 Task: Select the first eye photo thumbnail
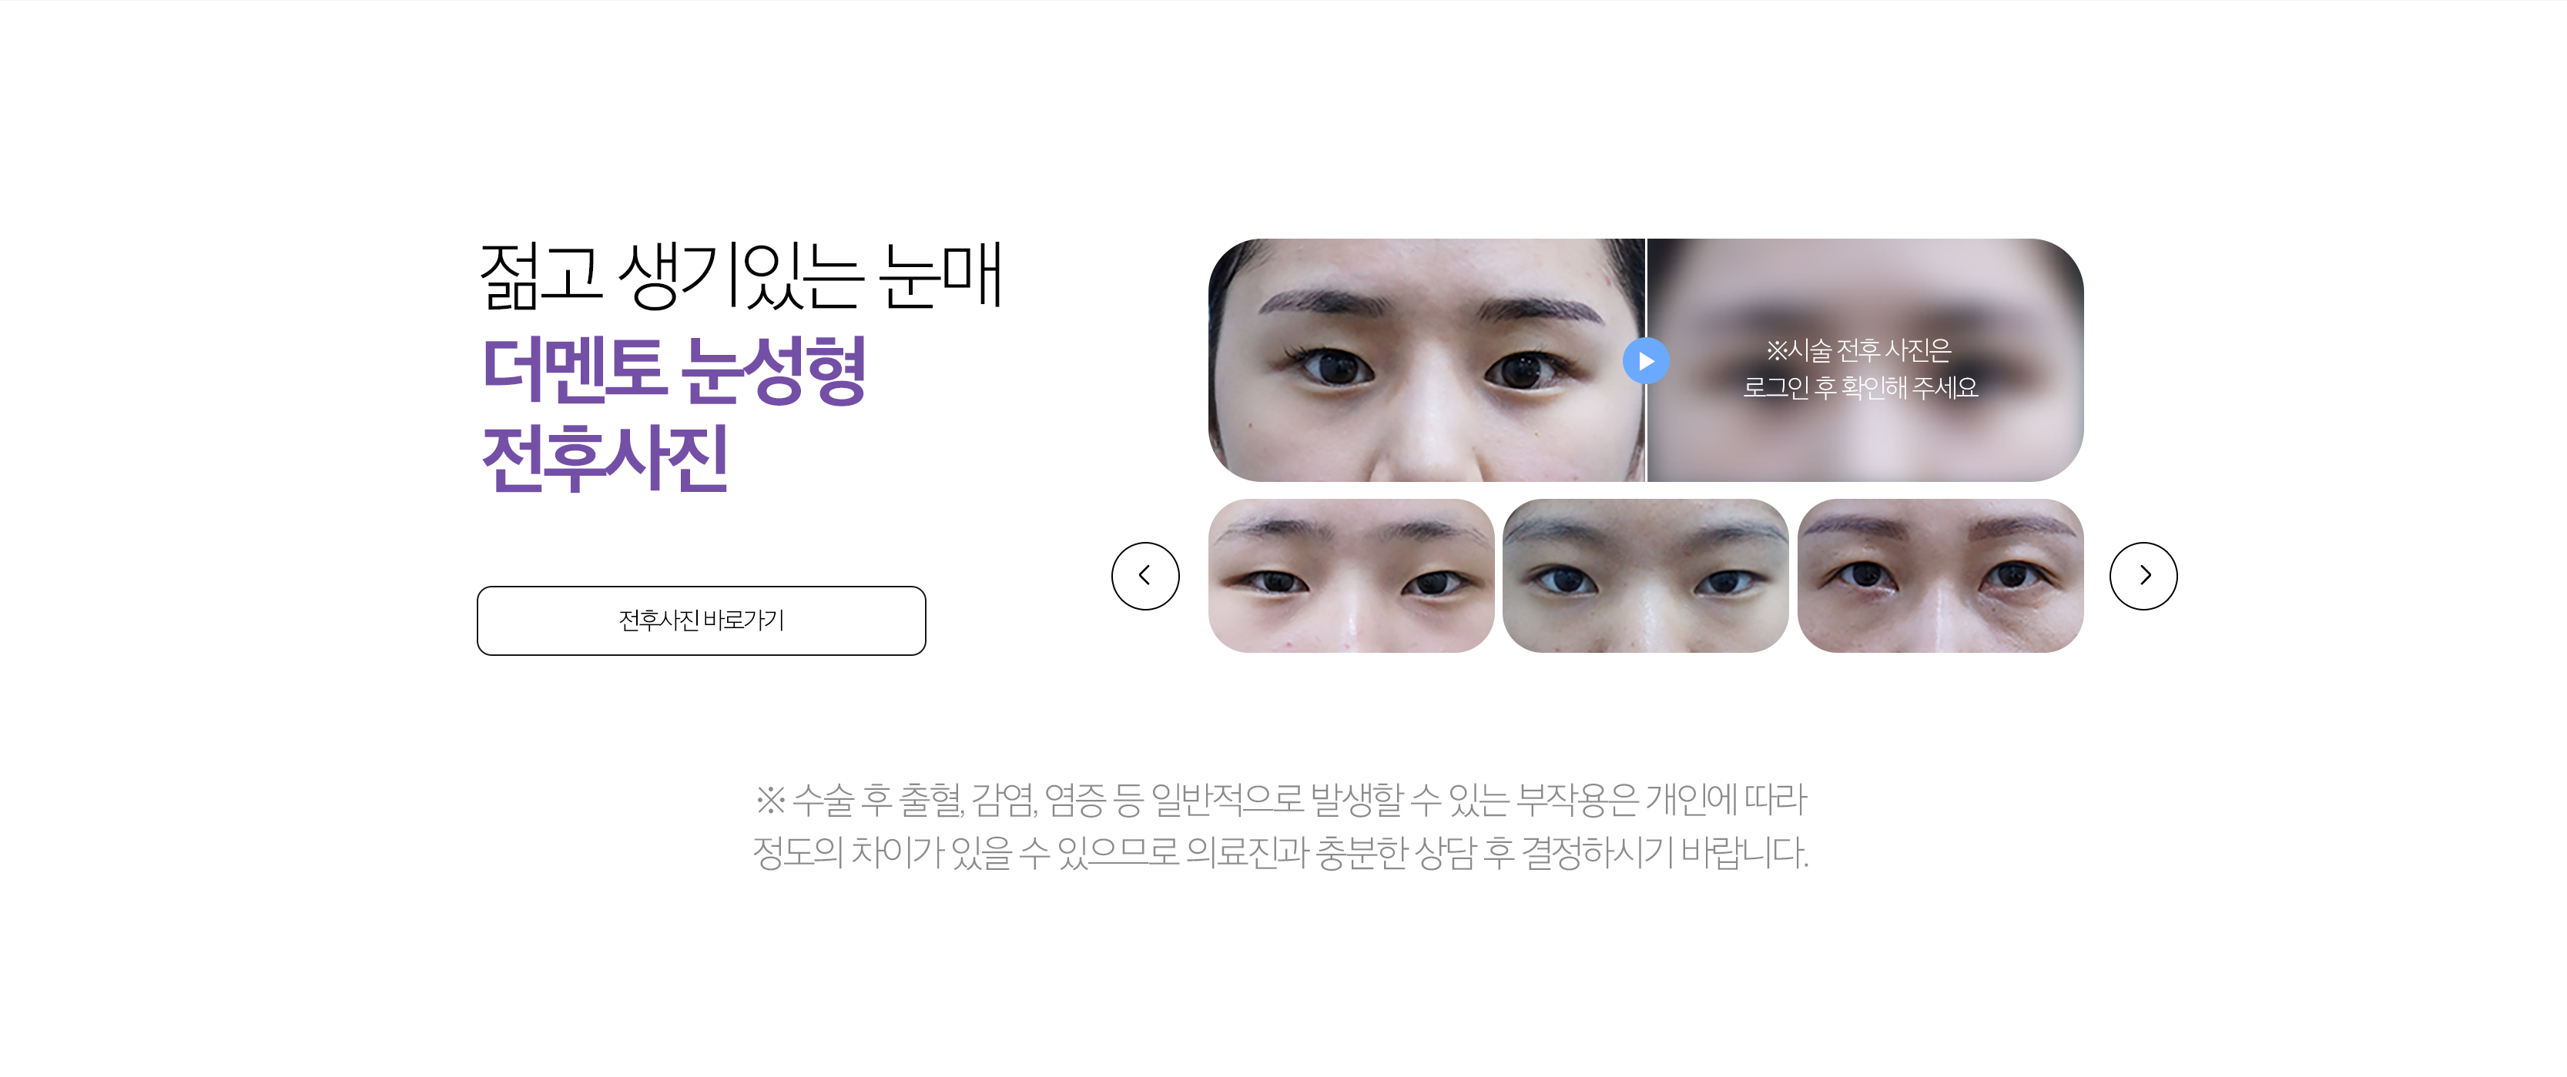pos(1350,576)
